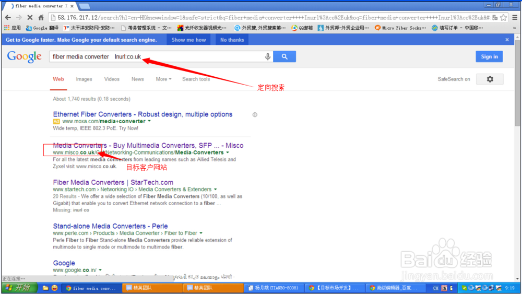The width and height of the screenshot is (522, 294).
Task: Switch to taskbar fiber media conv Chrome window
Action: (x=91, y=288)
